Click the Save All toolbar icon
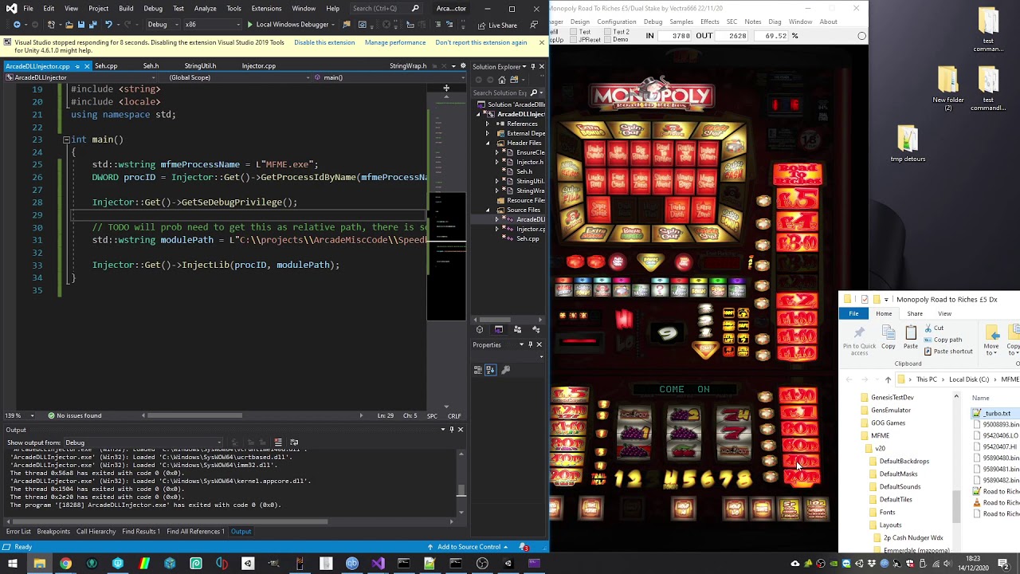This screenshot has height=574, width=1020. click(x=93, y=25)
